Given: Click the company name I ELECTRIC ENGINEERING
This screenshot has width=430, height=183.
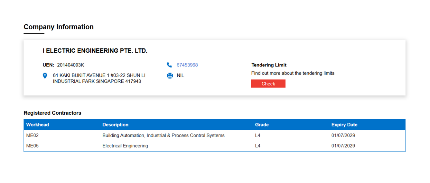Looking at the screenshot, I should (x=95, y=51).
